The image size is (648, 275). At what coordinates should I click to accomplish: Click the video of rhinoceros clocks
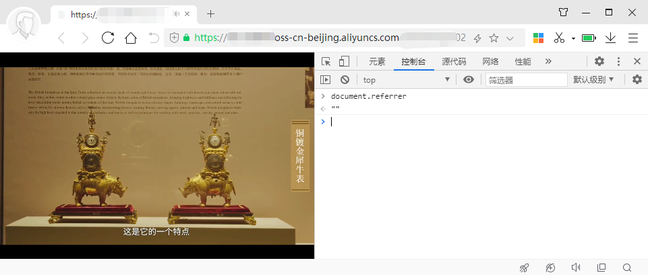[157, 156]
